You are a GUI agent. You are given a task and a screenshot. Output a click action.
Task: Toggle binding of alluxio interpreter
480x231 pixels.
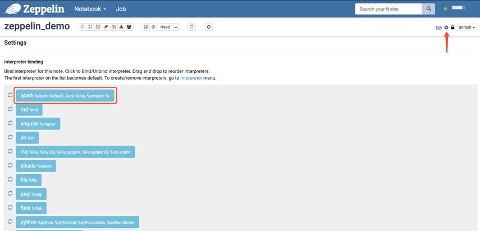pyautogui.click(x=36, y=166)
